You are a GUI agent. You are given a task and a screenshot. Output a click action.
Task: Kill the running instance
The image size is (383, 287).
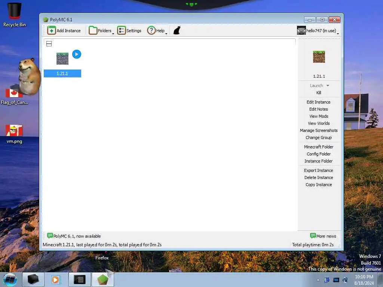[319, 93]
